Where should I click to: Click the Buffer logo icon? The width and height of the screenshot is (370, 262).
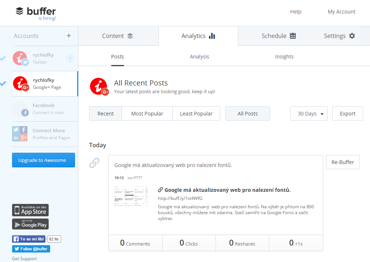19,11
